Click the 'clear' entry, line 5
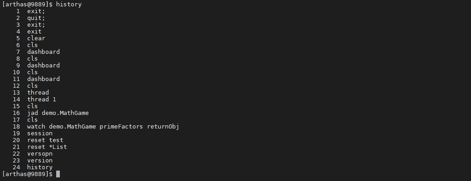Image resolution: width=471 pixels, height=181 pixels. click(36, 38)
